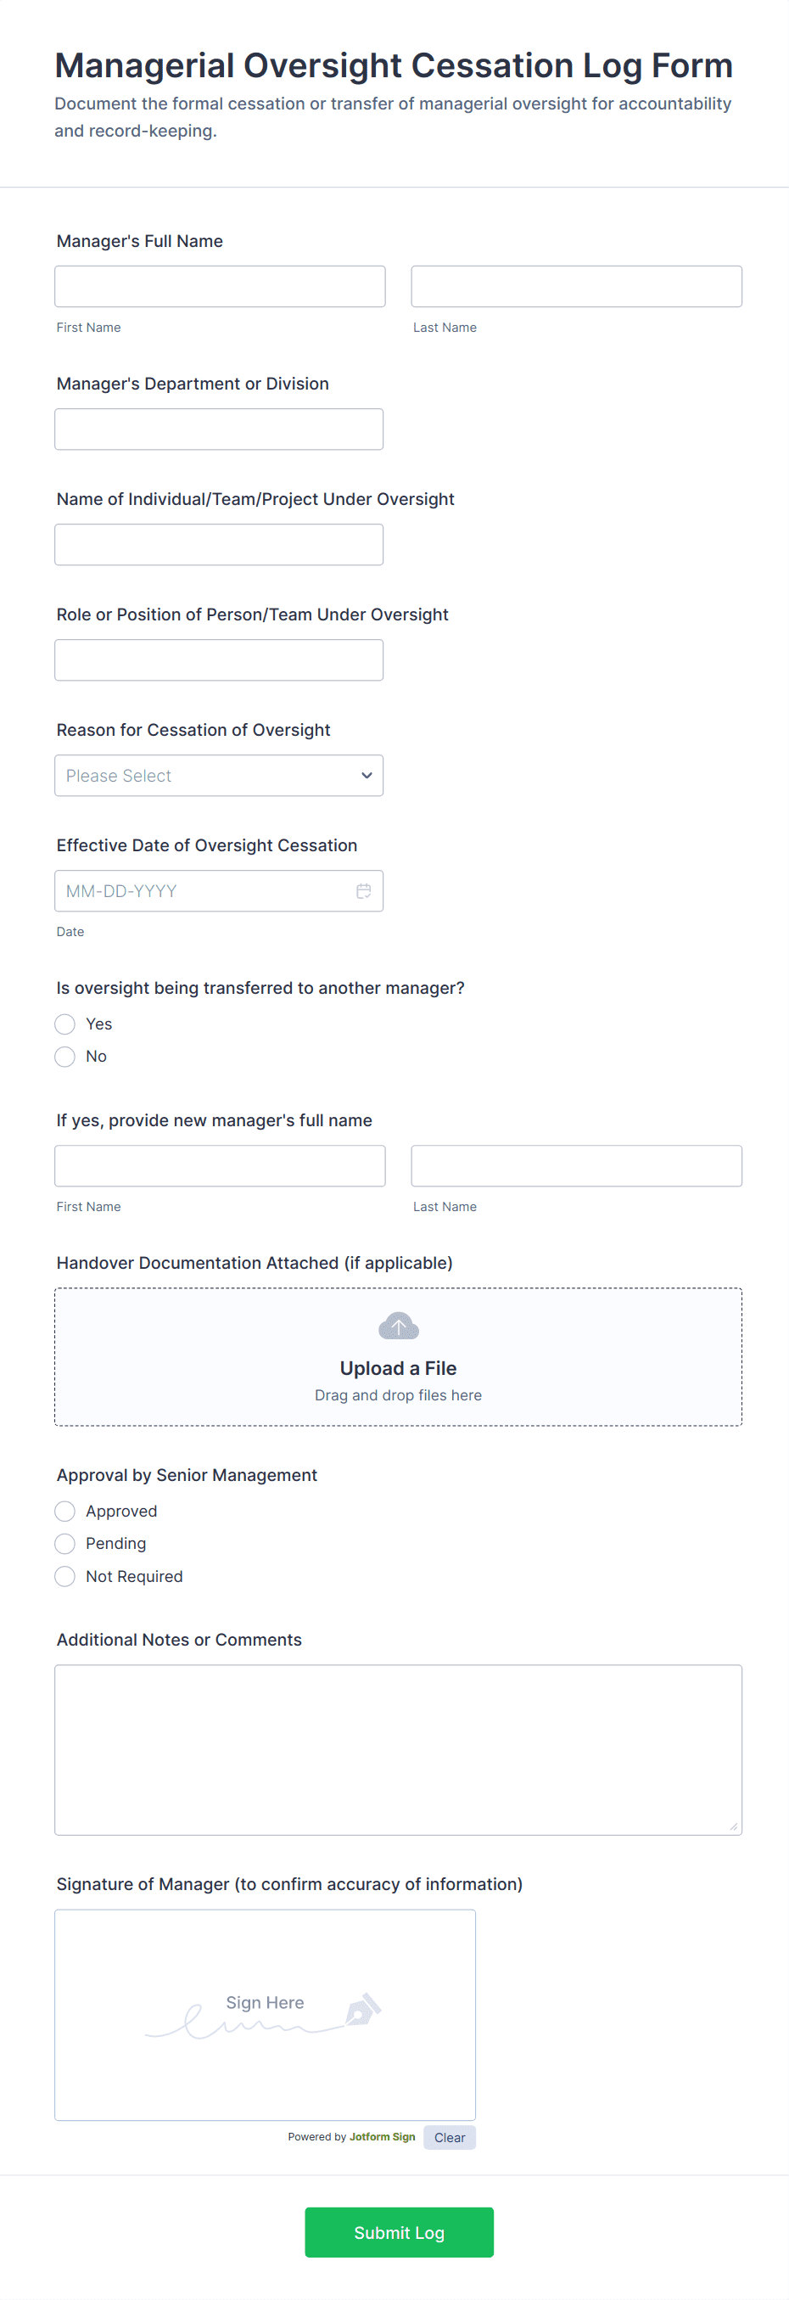Click new manager's First Name field
Viewport: 789px width, 2300px height.
220,1166
